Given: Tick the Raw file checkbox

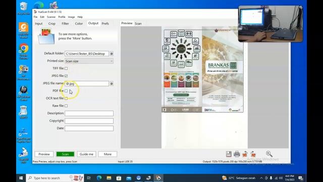Looking at the screenshot, I should point(66,106).
